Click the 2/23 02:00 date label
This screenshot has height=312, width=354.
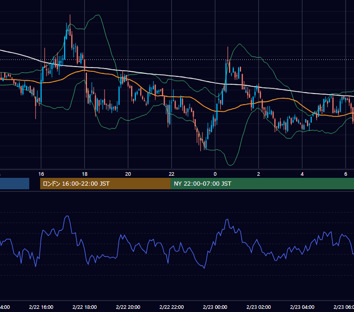click(x=259, y=307)
